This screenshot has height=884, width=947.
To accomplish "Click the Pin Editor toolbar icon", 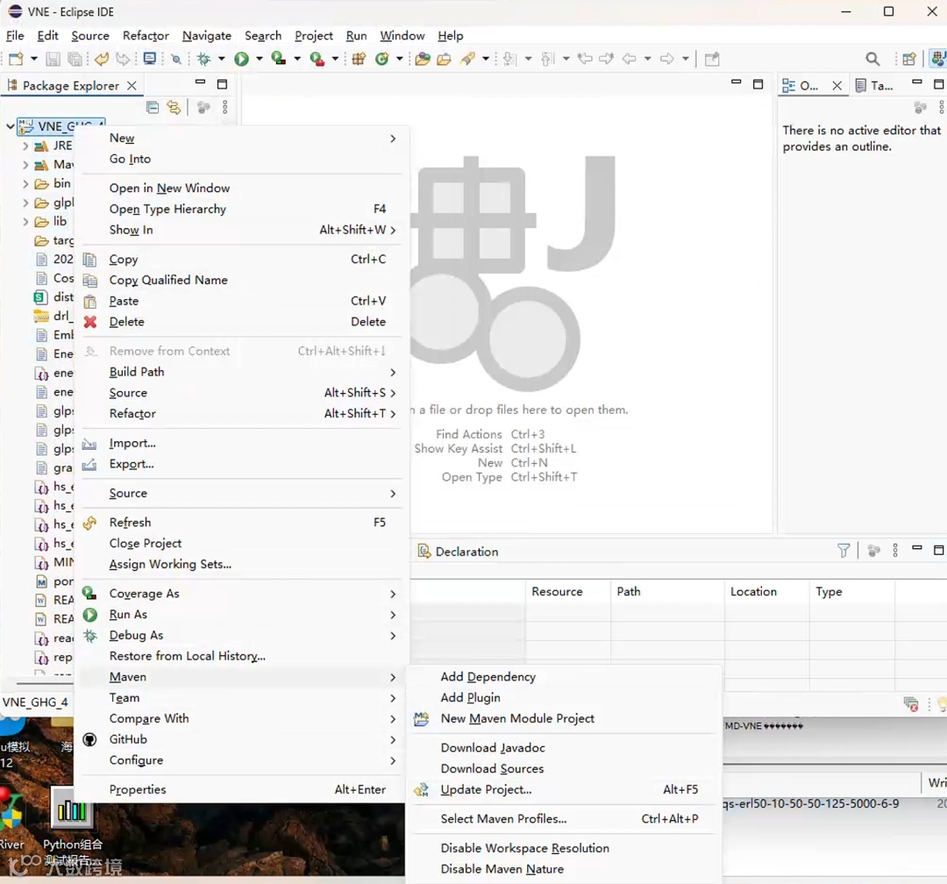I will click(x=713, y=59).
